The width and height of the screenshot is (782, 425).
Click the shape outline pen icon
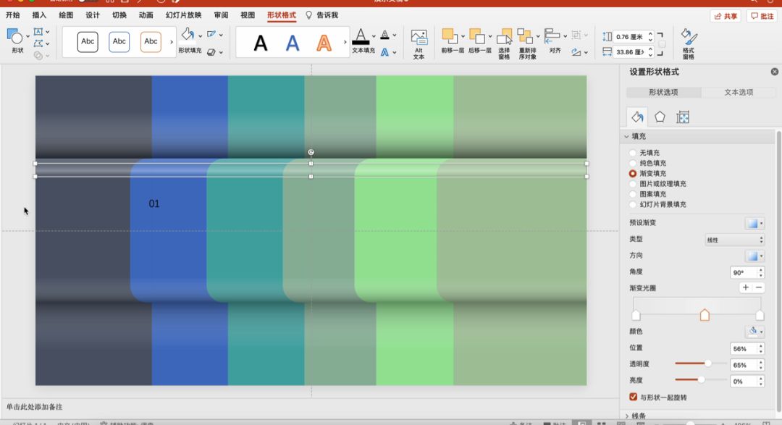tap(211, 34)
